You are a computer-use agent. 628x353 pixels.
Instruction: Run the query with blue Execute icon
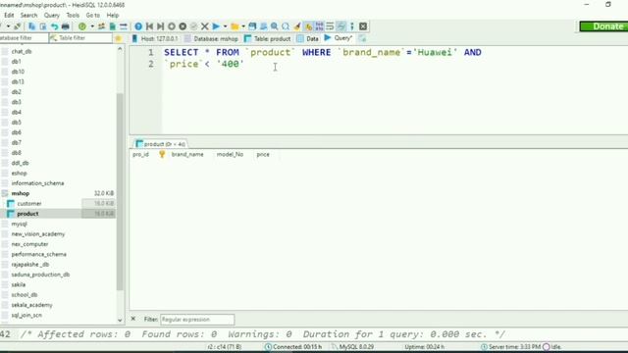point(216,26)
